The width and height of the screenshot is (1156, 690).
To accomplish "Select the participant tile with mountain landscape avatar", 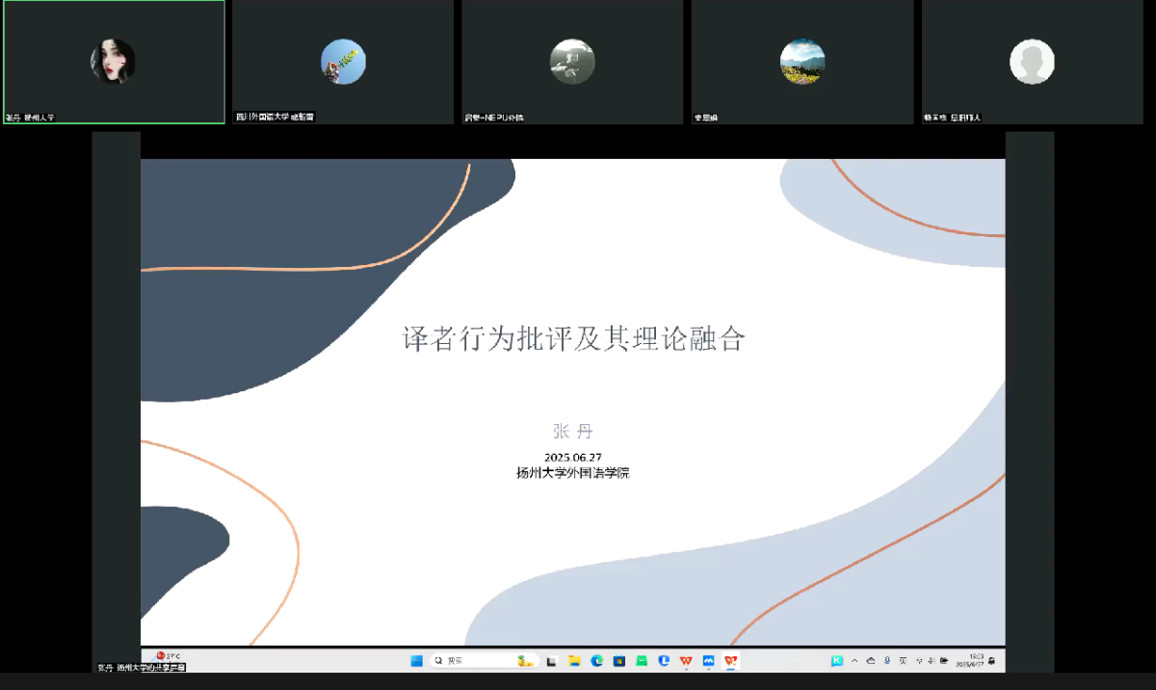I will point(801,62).
